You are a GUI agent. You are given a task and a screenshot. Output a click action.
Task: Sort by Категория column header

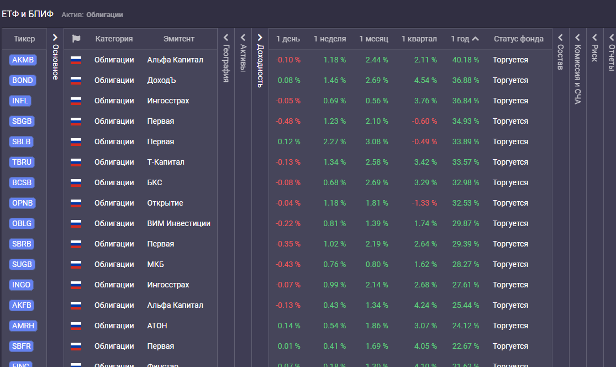[x=114, y=39]
